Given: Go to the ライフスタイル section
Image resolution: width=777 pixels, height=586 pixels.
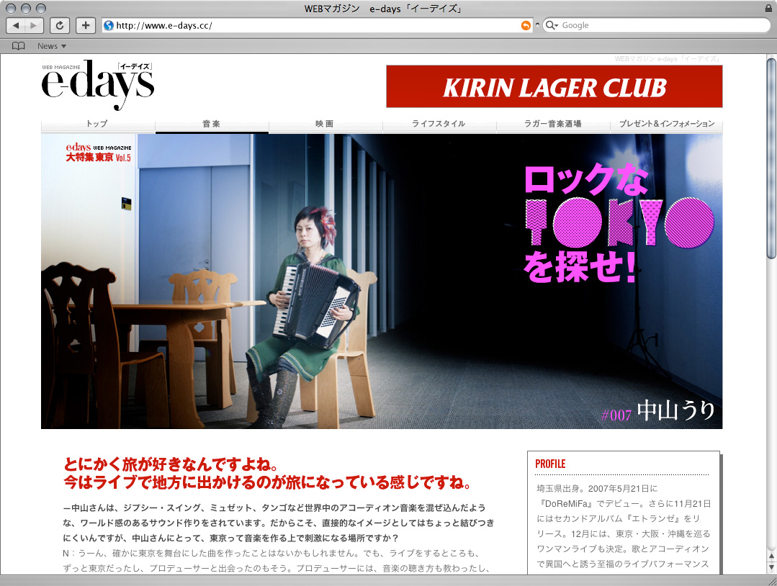Looking at the screenshot, I should tap(439, 124).
